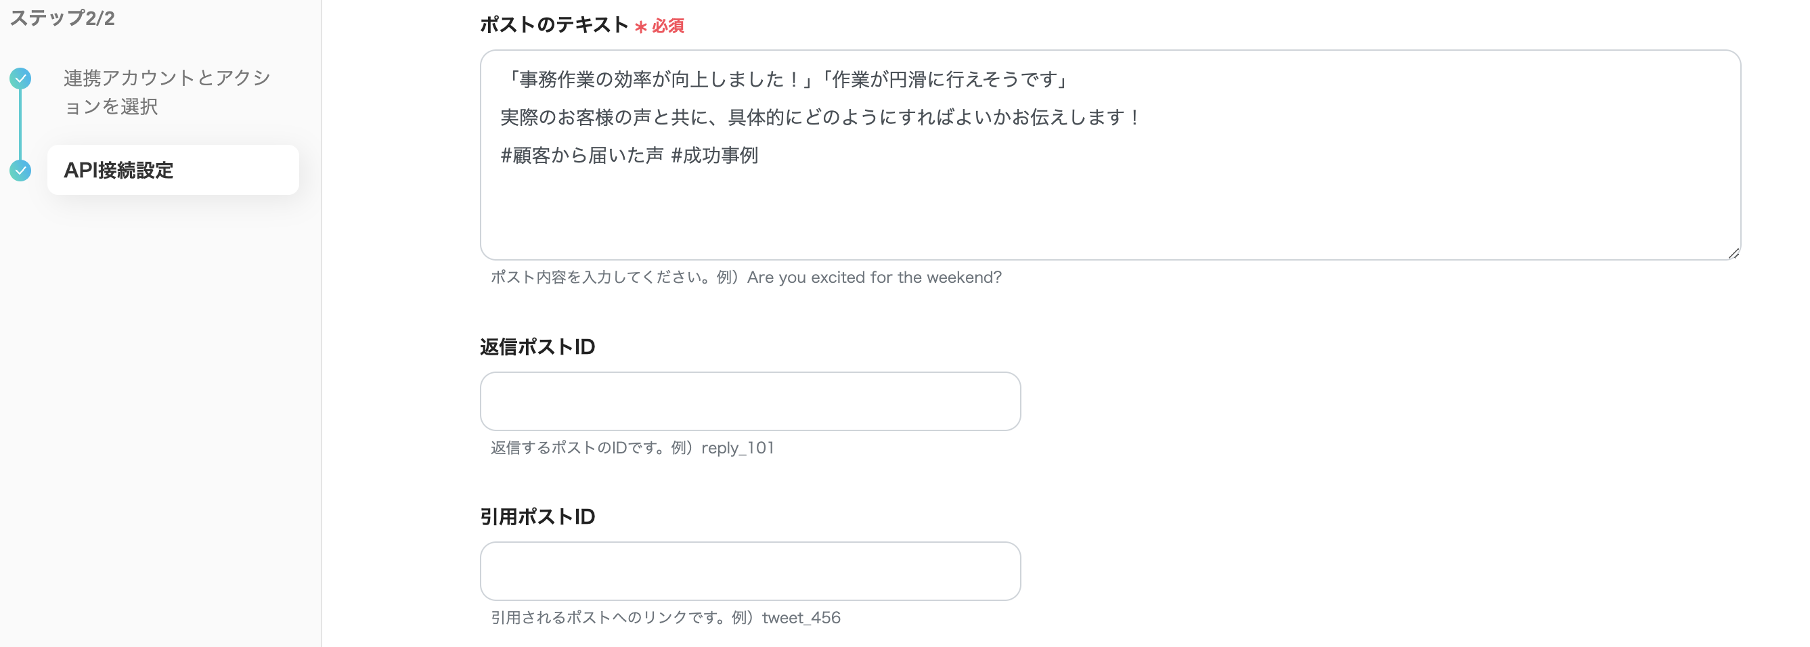Click the red asterisk 必須 indicator
This screenshot has height=647, width=1810.
pos(661,27)
